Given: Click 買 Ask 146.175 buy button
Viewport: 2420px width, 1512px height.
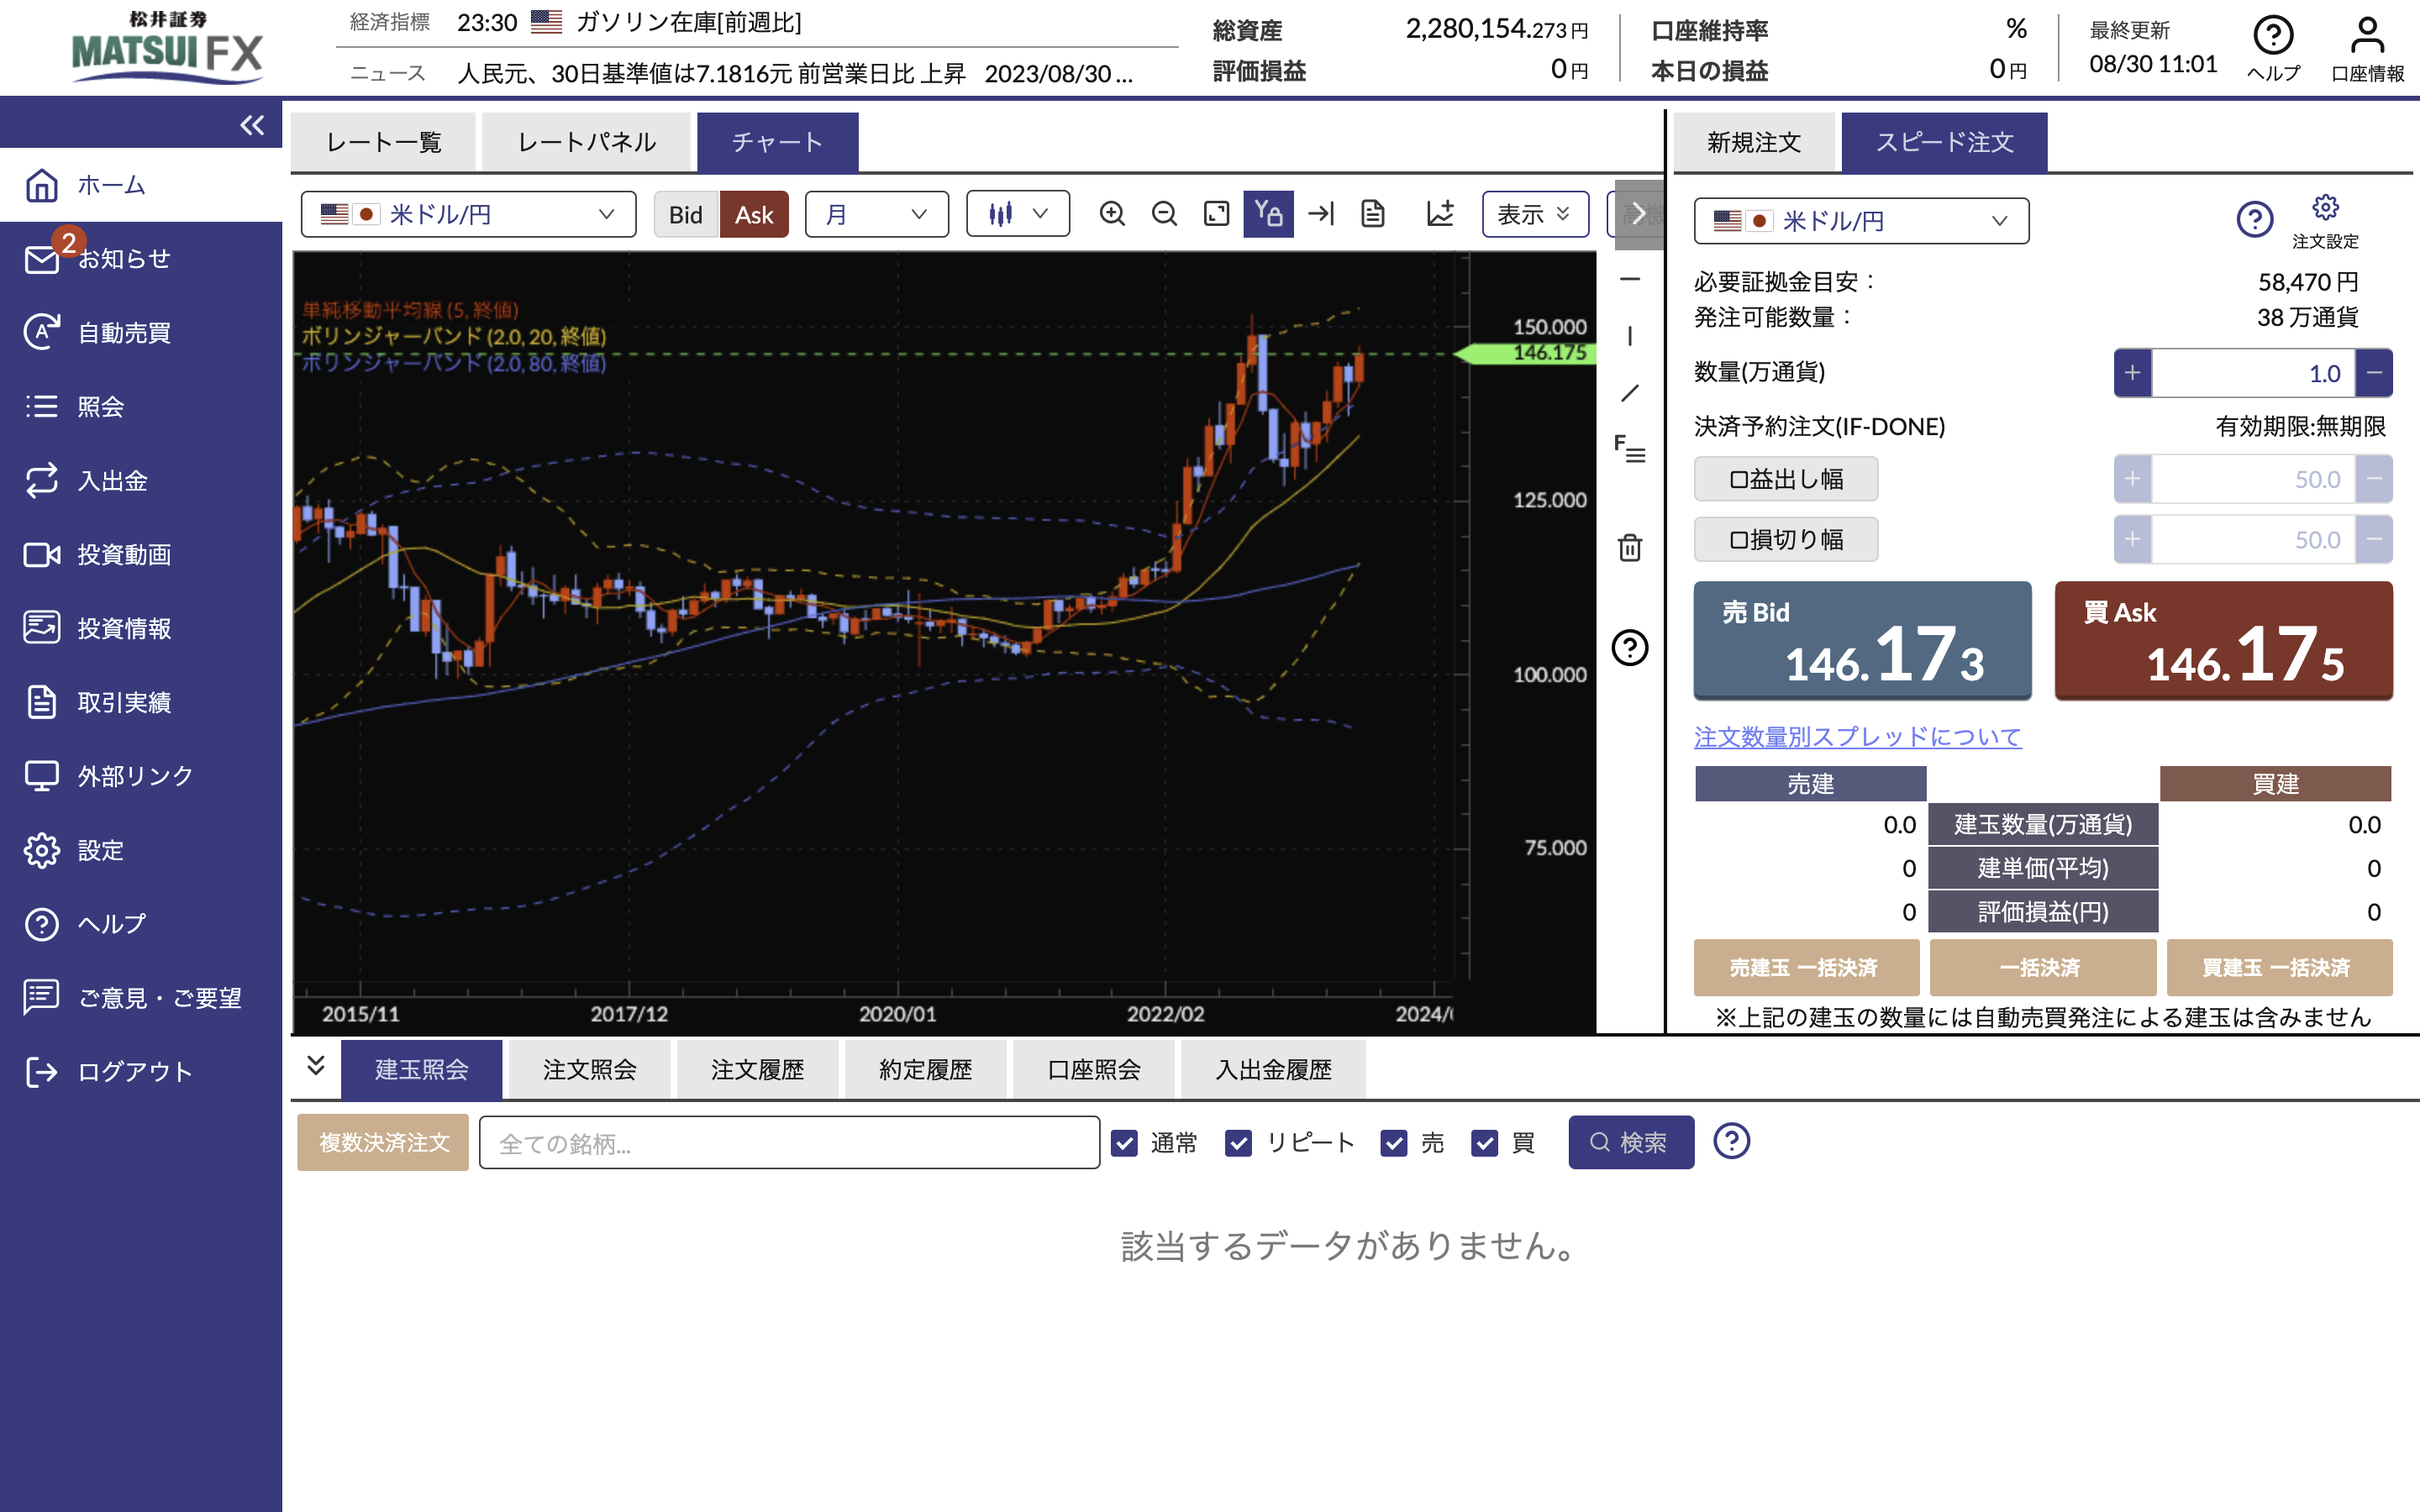Looking at the screenshot, I should pos(2223,640).
